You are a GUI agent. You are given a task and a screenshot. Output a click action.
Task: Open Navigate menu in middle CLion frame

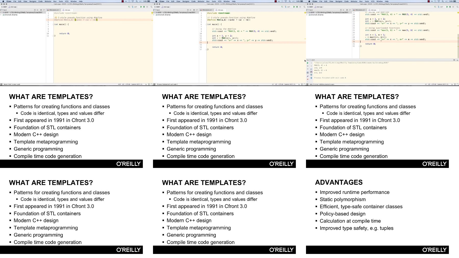[x=186, y=1]
